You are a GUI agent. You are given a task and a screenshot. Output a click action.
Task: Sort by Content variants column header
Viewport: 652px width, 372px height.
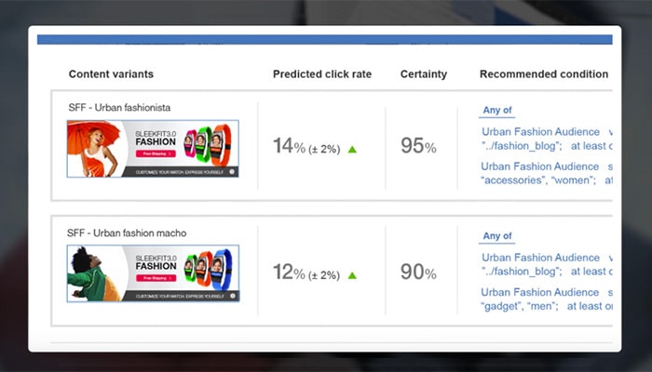[x=111, y=74]
